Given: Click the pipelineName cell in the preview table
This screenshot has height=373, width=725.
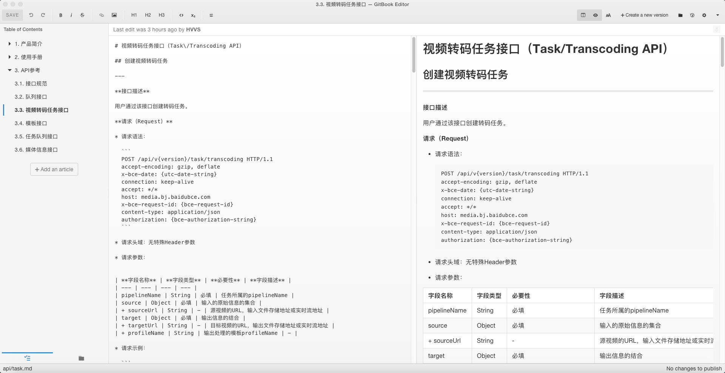Looking at the screenshot, I should 447,310.
